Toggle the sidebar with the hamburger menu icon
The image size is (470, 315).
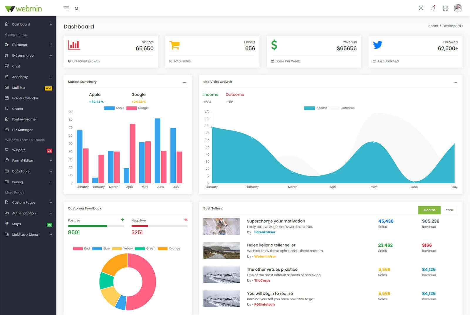click(66, 9)
